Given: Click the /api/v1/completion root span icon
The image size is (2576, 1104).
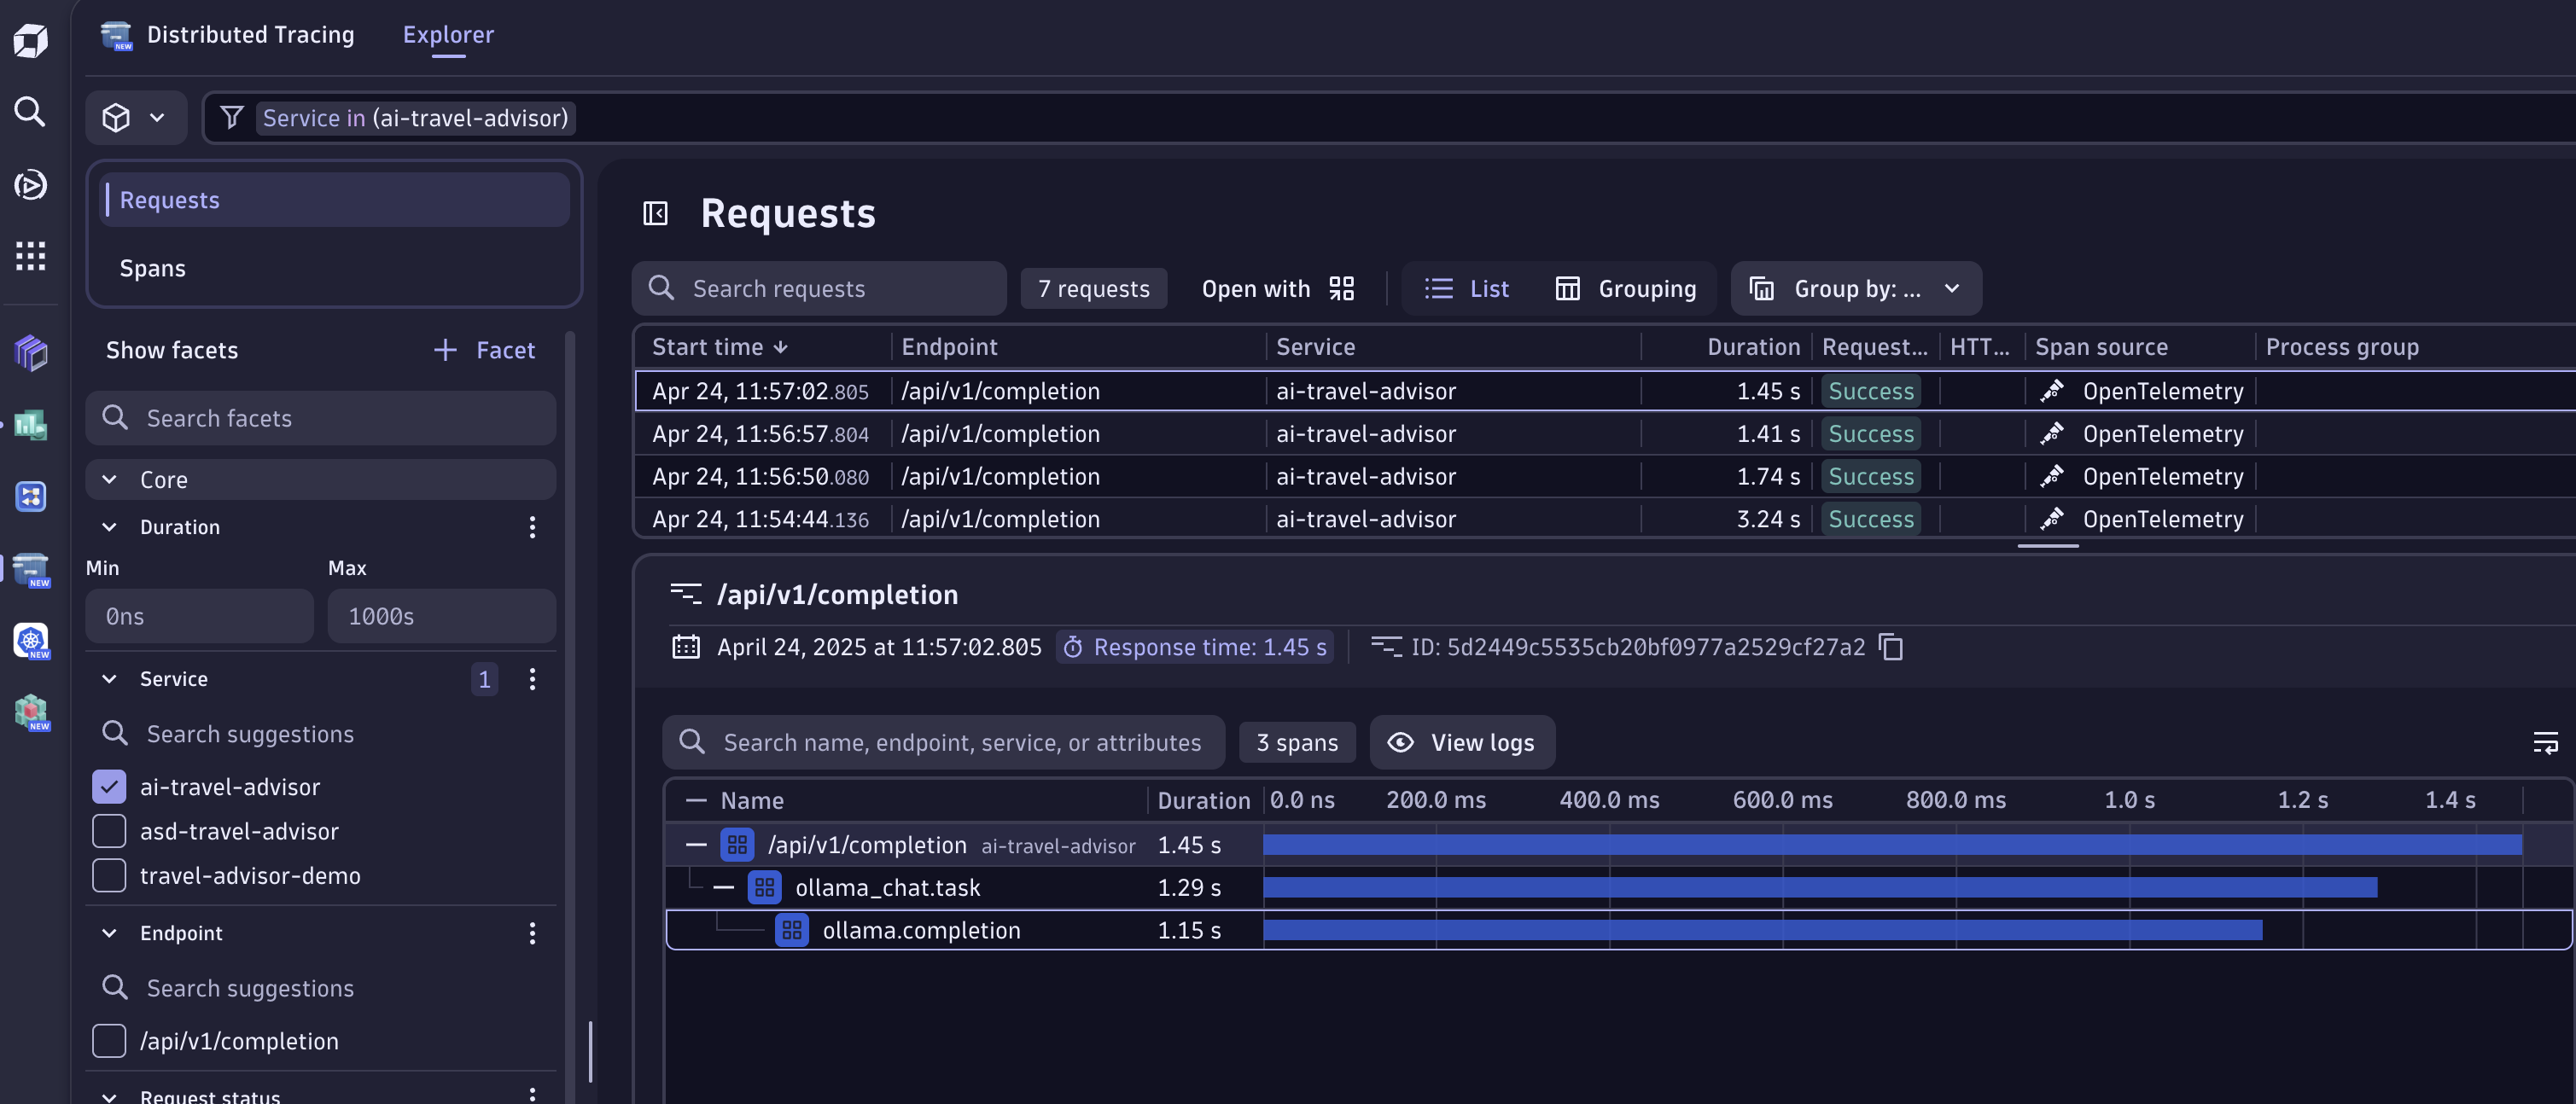Looking at the screenshot, I should coord(737,845).
